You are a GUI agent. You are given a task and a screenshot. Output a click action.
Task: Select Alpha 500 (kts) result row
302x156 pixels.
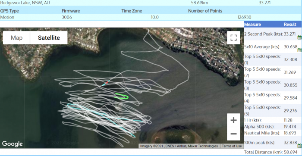pyautogui.click(x=273, y=127)
